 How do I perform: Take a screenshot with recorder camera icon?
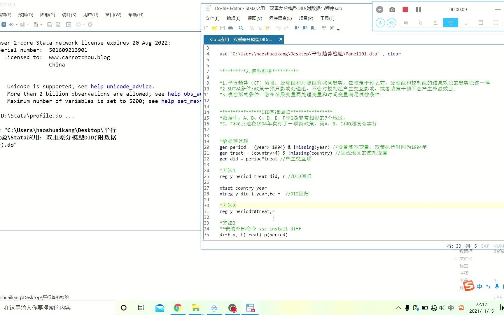392,10
